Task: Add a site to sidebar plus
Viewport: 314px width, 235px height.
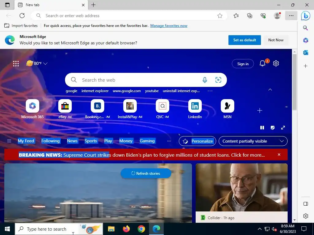Action: (305, 66)
